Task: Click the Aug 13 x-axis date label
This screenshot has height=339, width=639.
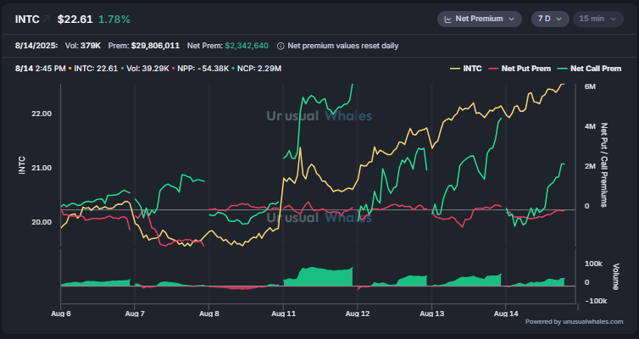Action: tap(431, 314)
